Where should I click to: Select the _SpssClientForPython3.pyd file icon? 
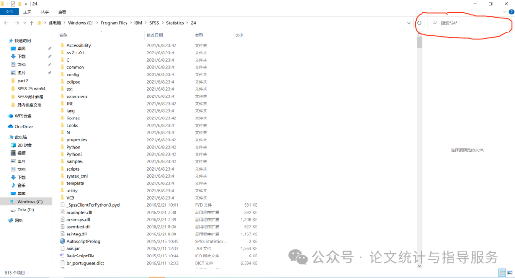(62, 204)
